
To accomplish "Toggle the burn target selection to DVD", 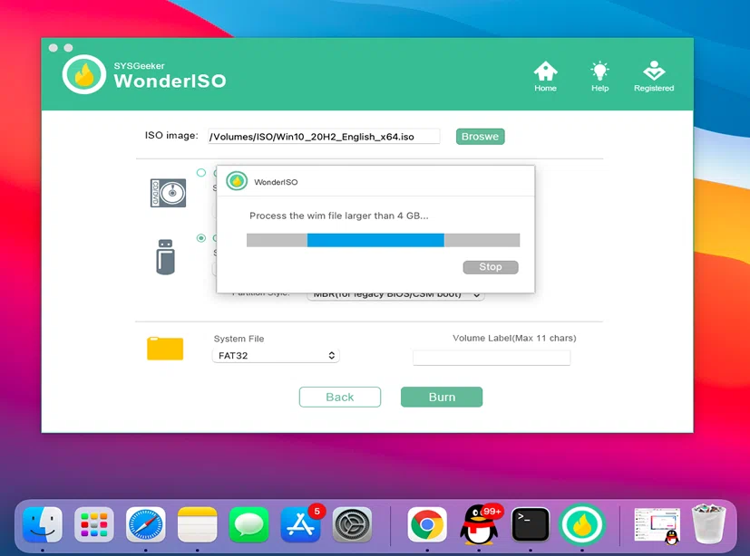I will click(201, 172).
